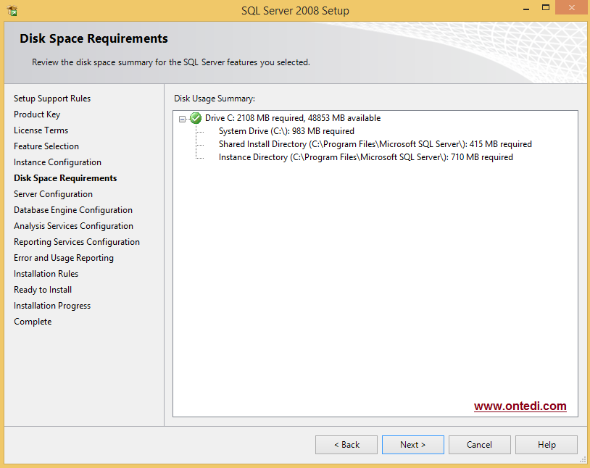Select the System Drive 983 MB row
The width and height of the screenshot is (590, 468).
286,131
